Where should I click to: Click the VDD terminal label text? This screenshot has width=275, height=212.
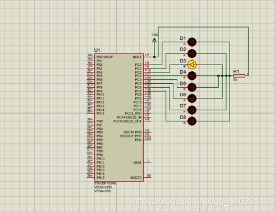[x=155, y=35]
